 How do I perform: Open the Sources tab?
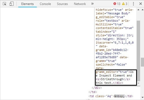[62, 4]
